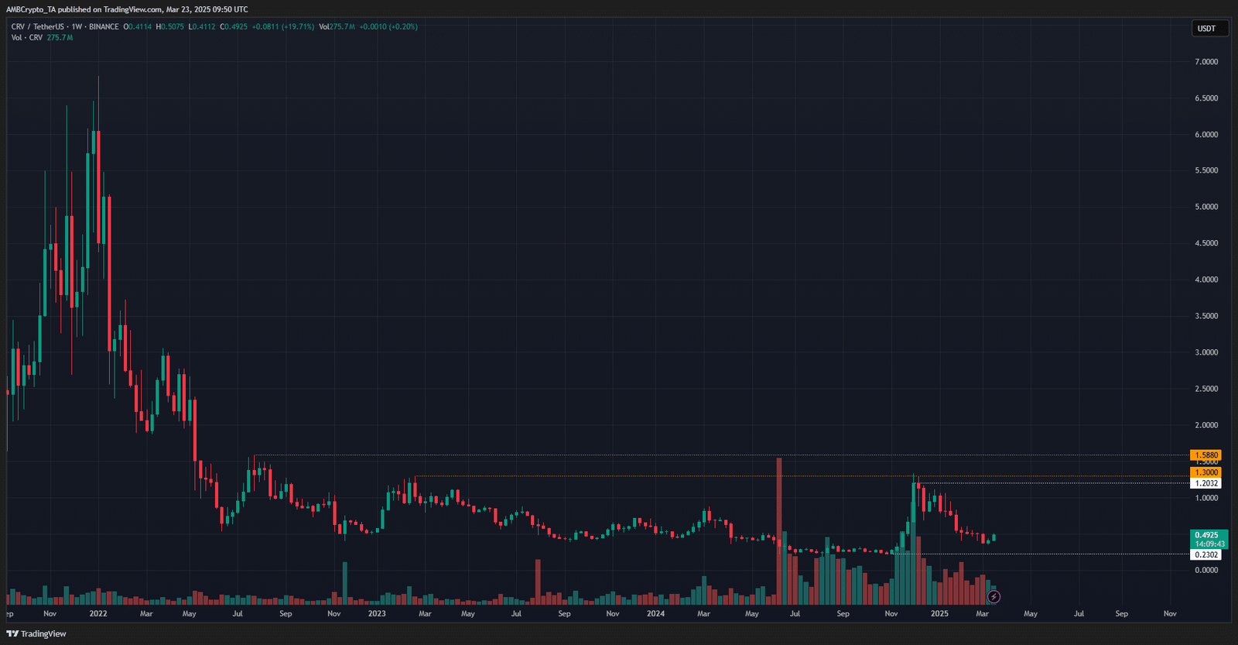
Task: Select the 0.2302 support price label
Action: coord(1206,554)
